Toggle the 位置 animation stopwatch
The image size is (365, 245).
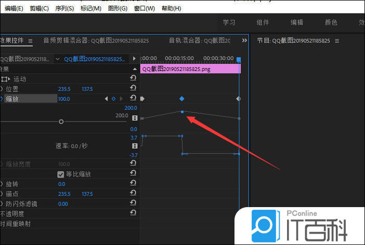click(x=2, y=89)
